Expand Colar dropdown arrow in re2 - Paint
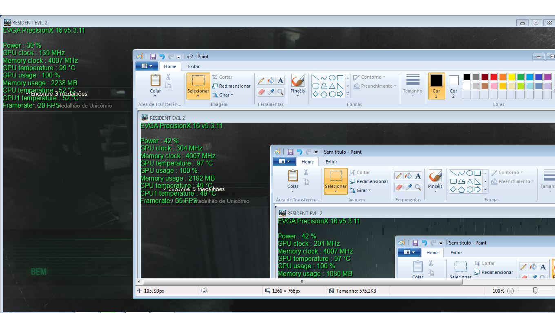The height and width of the screenshot is (313, 555). tap(155, 97)
